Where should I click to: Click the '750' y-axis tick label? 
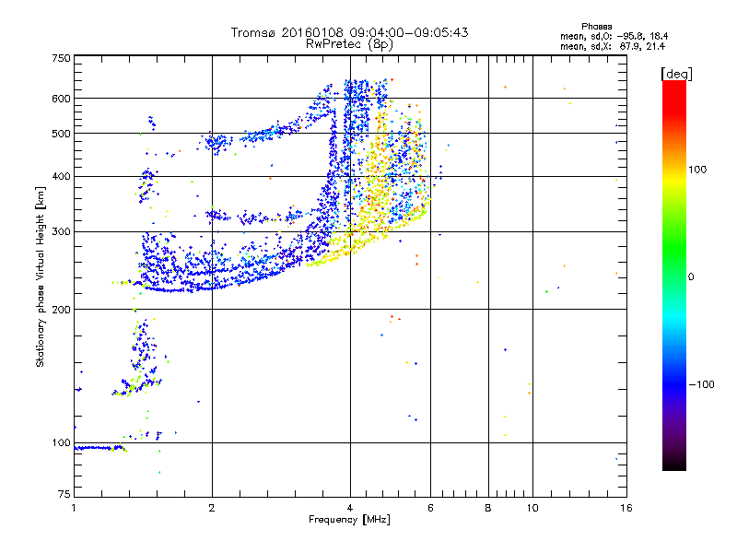(61, 58)
